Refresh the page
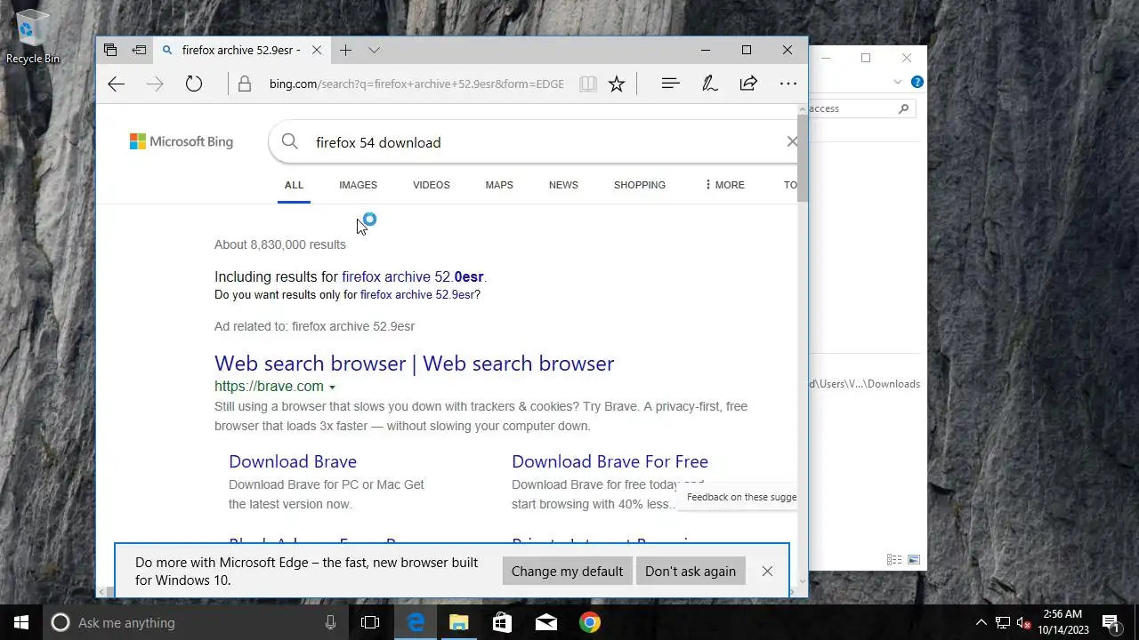Screen dimensions: 1139x640 pyautogui.click(x=194, y=84)
